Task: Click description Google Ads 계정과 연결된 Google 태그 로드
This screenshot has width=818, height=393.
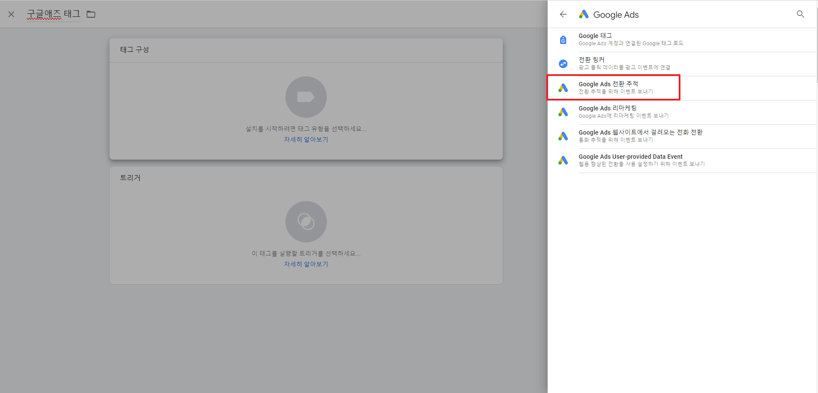Action: [631, 43]
